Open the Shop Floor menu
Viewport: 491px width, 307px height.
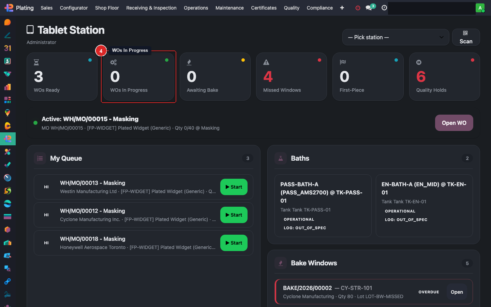(x=107, y=8)
